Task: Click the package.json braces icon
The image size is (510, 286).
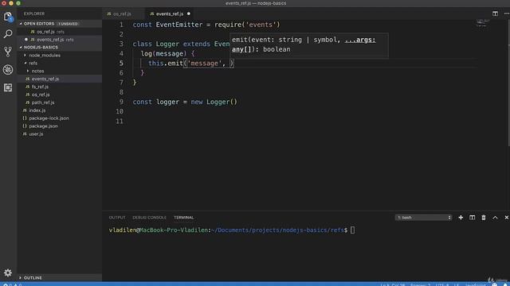Action: coord(25,126)
